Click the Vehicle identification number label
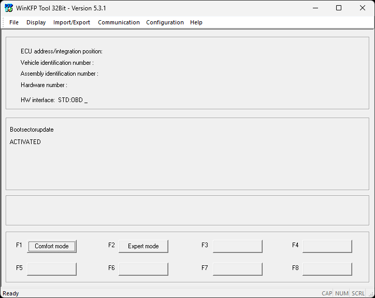This screenshot has width=375, height=298. [57, 63]
